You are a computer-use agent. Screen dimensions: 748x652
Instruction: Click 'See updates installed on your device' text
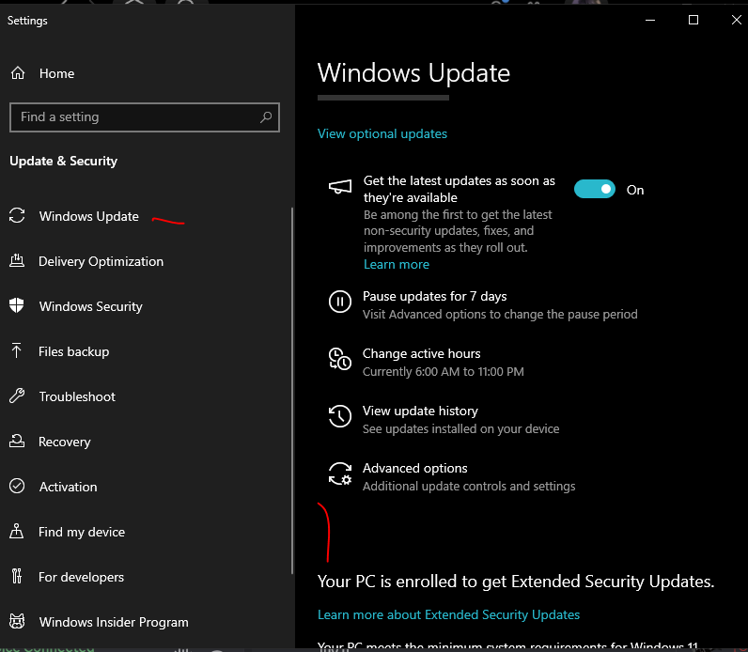click(460, 428)
